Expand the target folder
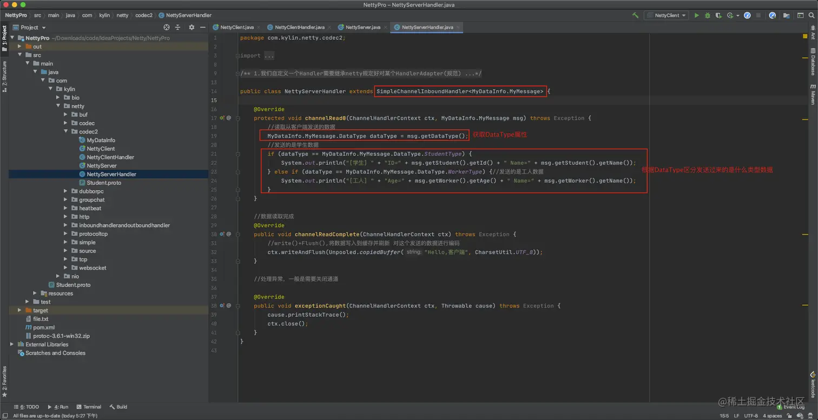 click(x=20, y=310)
